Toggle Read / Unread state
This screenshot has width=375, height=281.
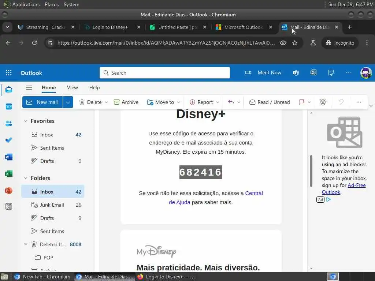(270, 102)
